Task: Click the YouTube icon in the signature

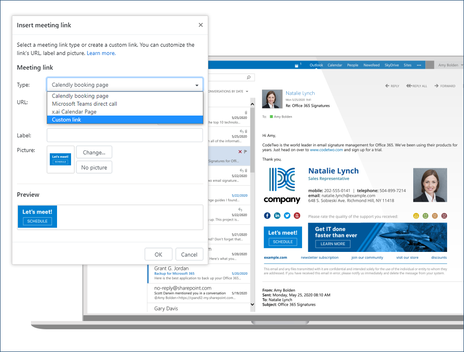Action: tap(297, 216)
